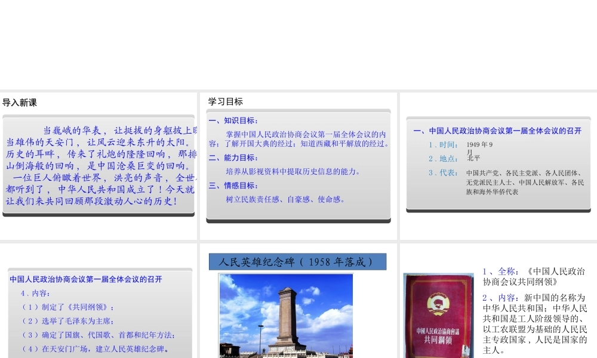This screenshot has width=597, height=358.
Task: Click the red 共同纲领 book cover image
Action: 439,316
